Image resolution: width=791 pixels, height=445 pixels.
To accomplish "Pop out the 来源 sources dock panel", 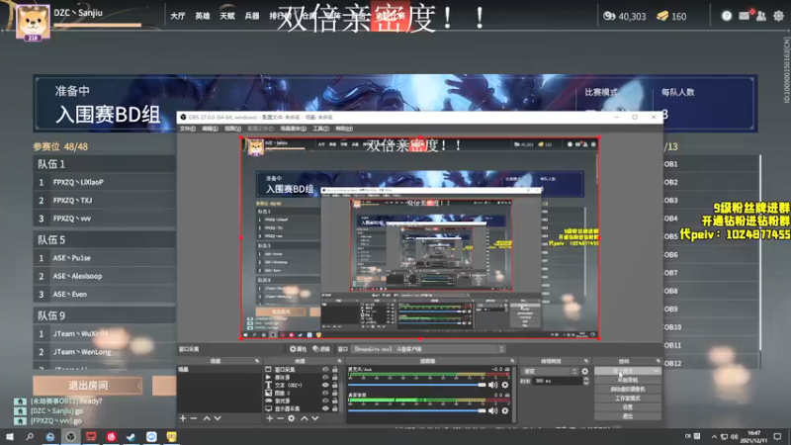I will (x=339, y=361).
